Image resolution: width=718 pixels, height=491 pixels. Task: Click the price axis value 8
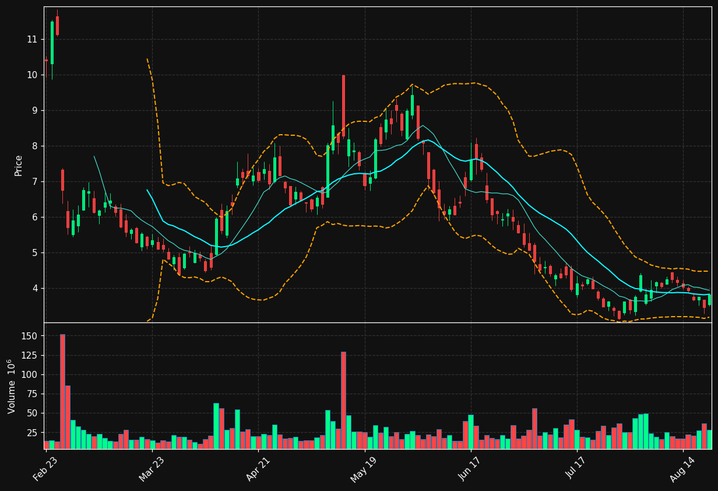34,146
